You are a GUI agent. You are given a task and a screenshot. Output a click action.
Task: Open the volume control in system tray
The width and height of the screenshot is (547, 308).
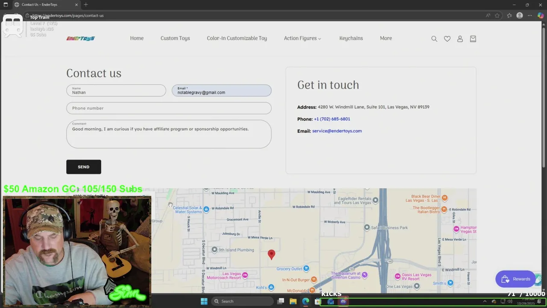pyautogui.click(x=509, y=301)
